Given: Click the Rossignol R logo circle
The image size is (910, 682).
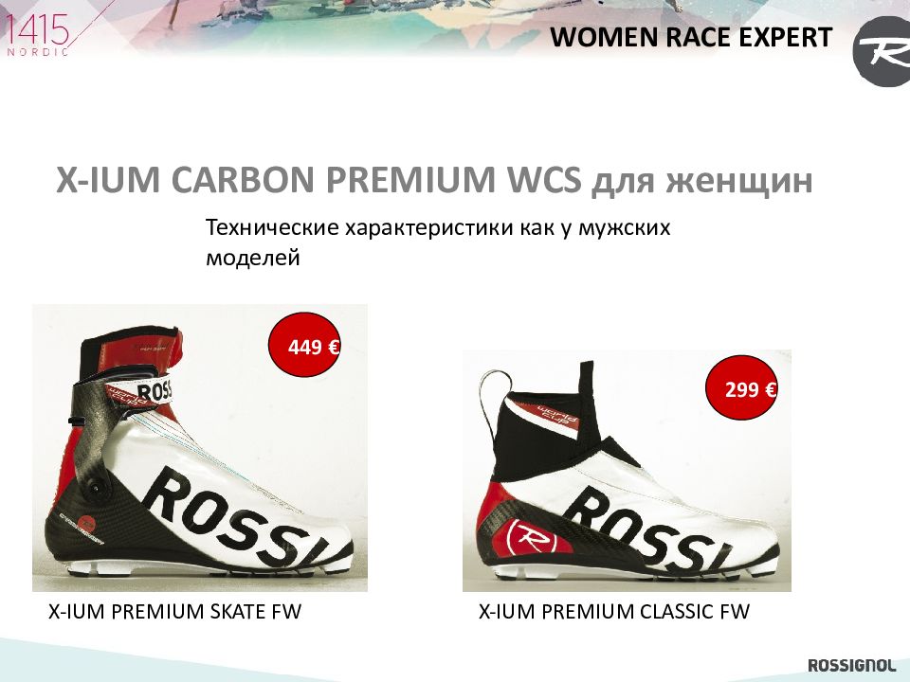Looking at the screenshot, I should 883,51.
